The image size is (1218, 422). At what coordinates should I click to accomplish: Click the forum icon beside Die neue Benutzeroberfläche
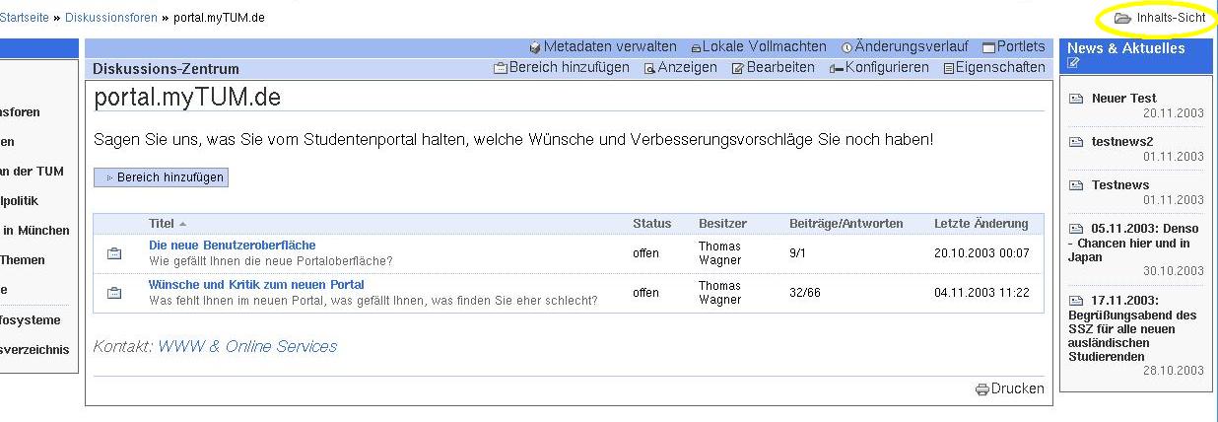[x=114, y=253]
